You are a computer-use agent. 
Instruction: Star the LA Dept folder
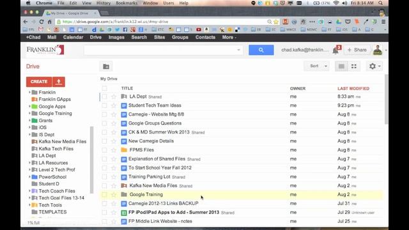click(114, 96)
